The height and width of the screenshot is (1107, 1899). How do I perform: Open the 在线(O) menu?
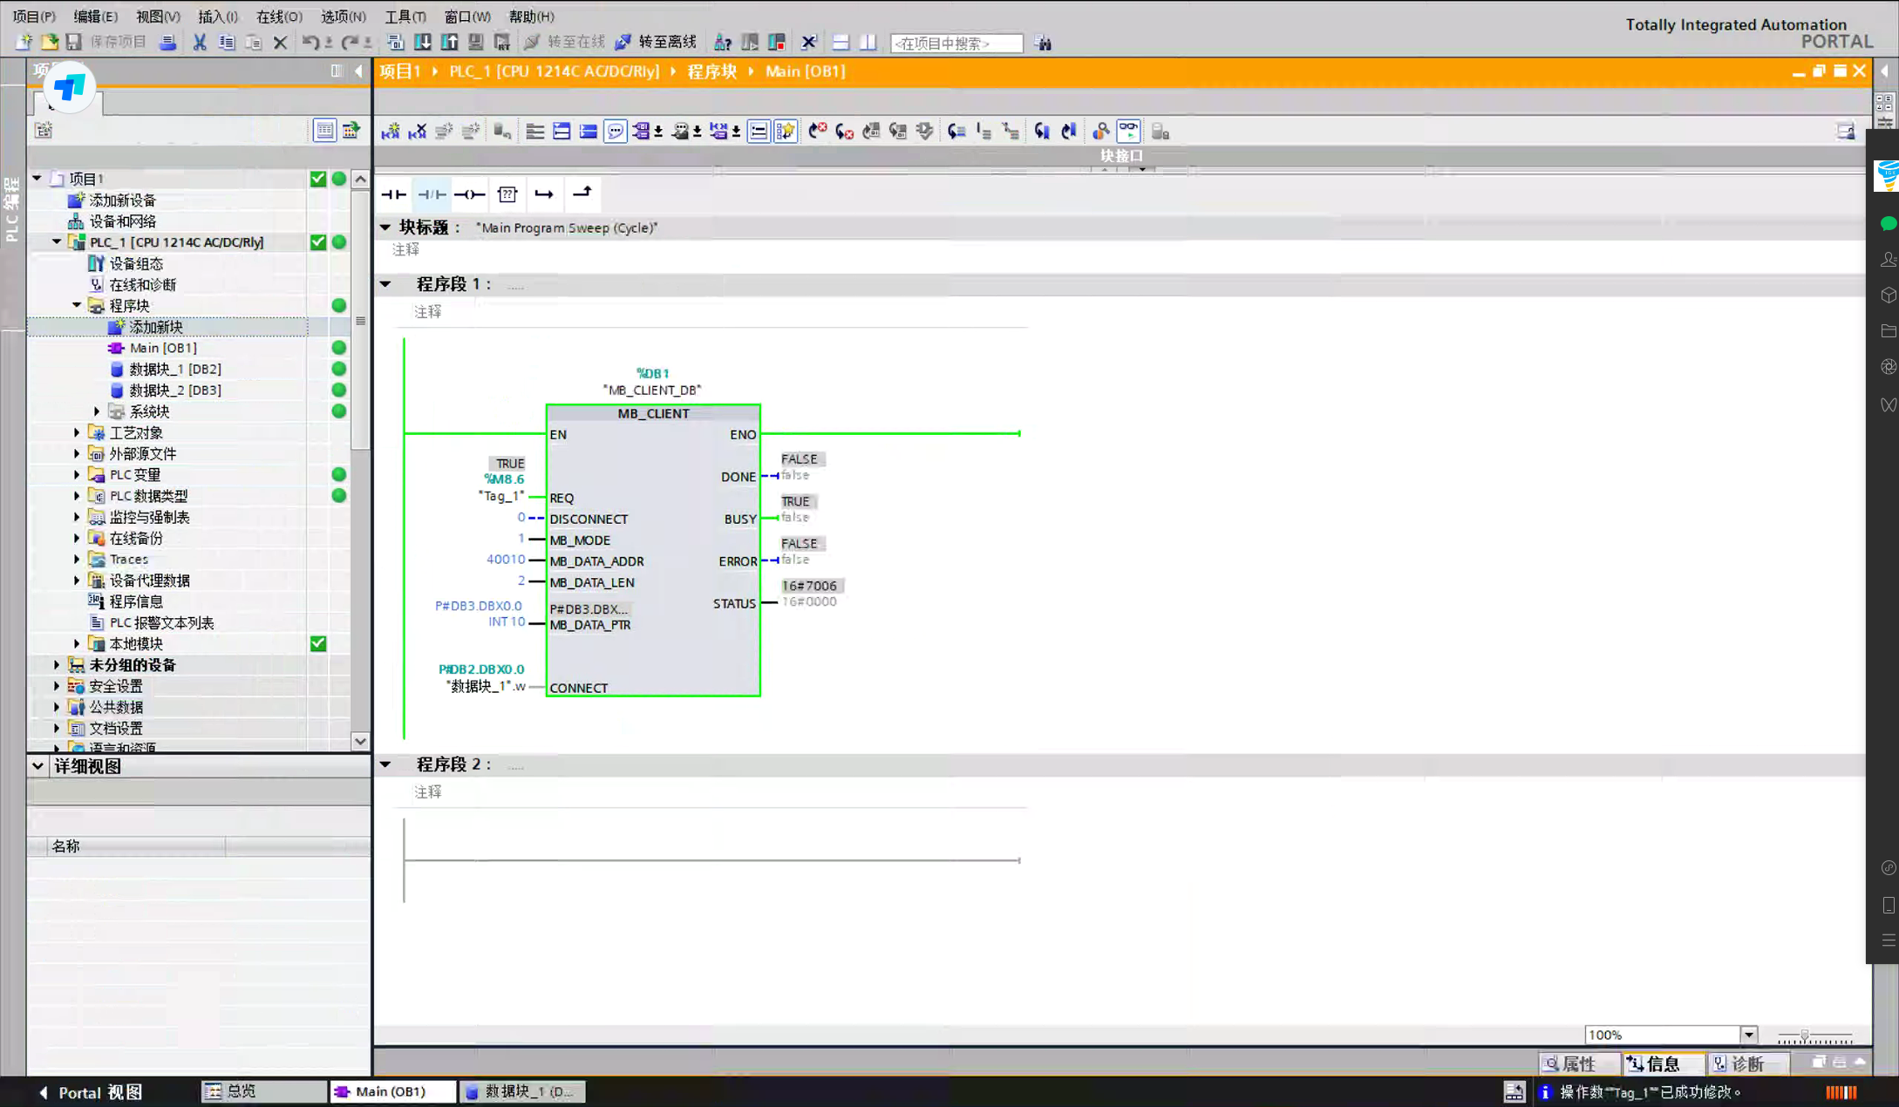point(279,17)
